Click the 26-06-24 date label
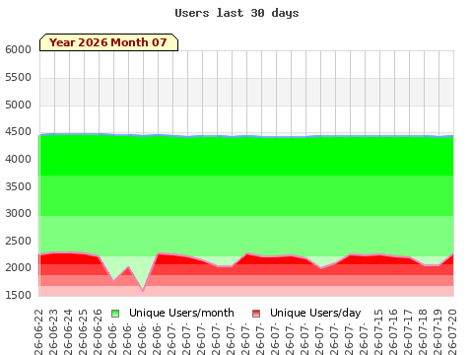The height and width of the screenshot is (355, 473). 68,331
